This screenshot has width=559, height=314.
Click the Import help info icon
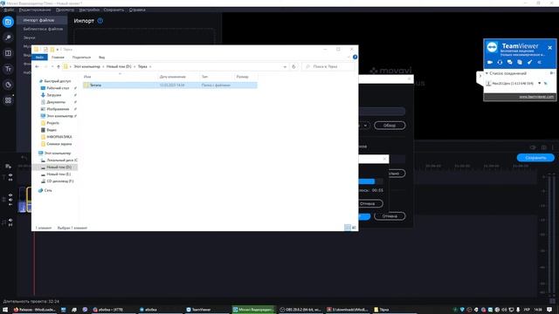point(100,21)
